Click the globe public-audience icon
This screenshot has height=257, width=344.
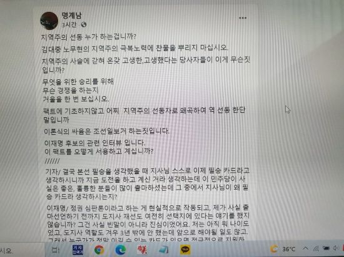[x=84, y=25]
